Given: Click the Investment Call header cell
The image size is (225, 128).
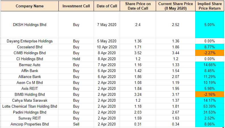Looking at the screenshot, I should click(x=76, y=6).
